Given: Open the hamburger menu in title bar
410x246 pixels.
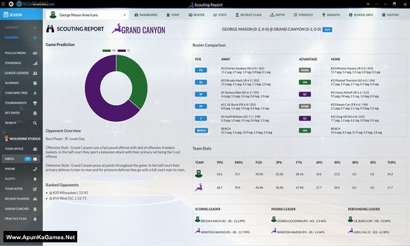Looking at the screenshot, I should click(x=3, y=4).
